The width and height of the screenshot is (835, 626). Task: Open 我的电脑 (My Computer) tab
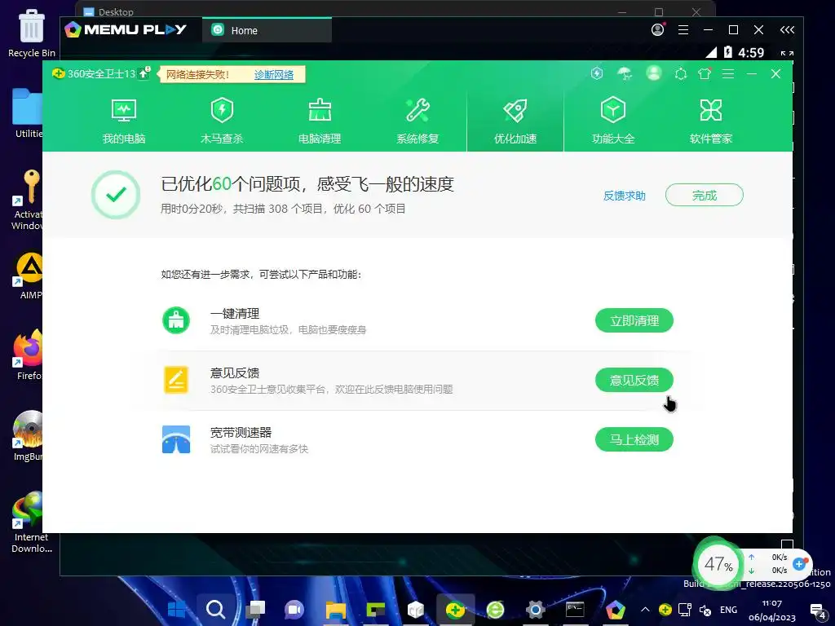pos(124,121)
